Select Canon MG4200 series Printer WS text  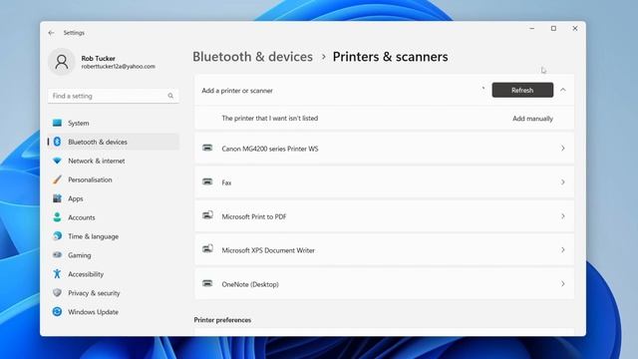270,149
